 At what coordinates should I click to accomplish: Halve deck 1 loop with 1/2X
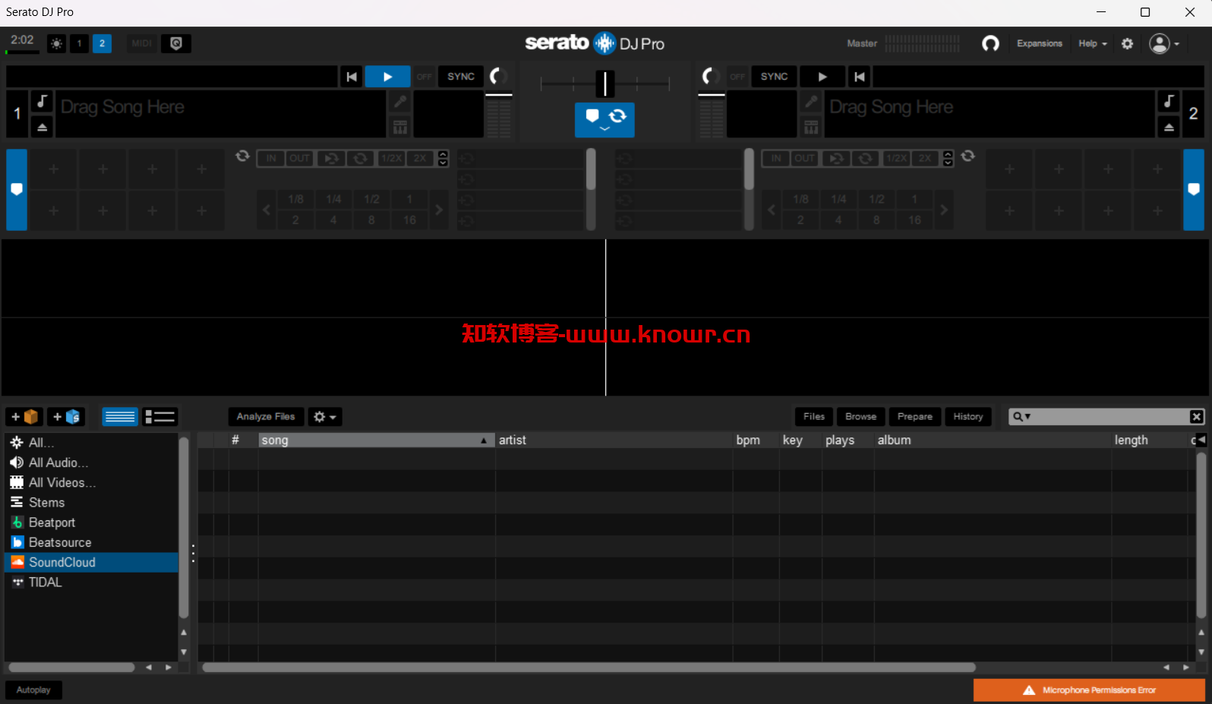[391, 158]
